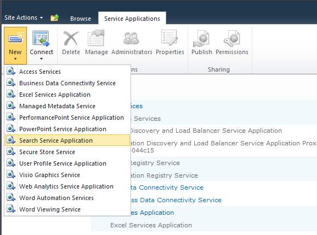This screenshot has width=317, height=235.
Task: Select the Service Applications ribbon tab
Action: coord(132,19)
